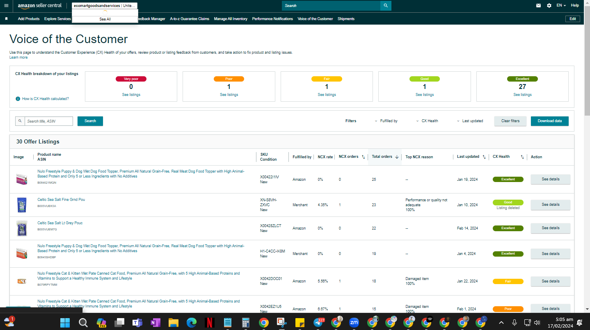Viewport: 590px width, 330px height.
Task: Click the Jan 22, 2024 last updated date
Action: 467,281
